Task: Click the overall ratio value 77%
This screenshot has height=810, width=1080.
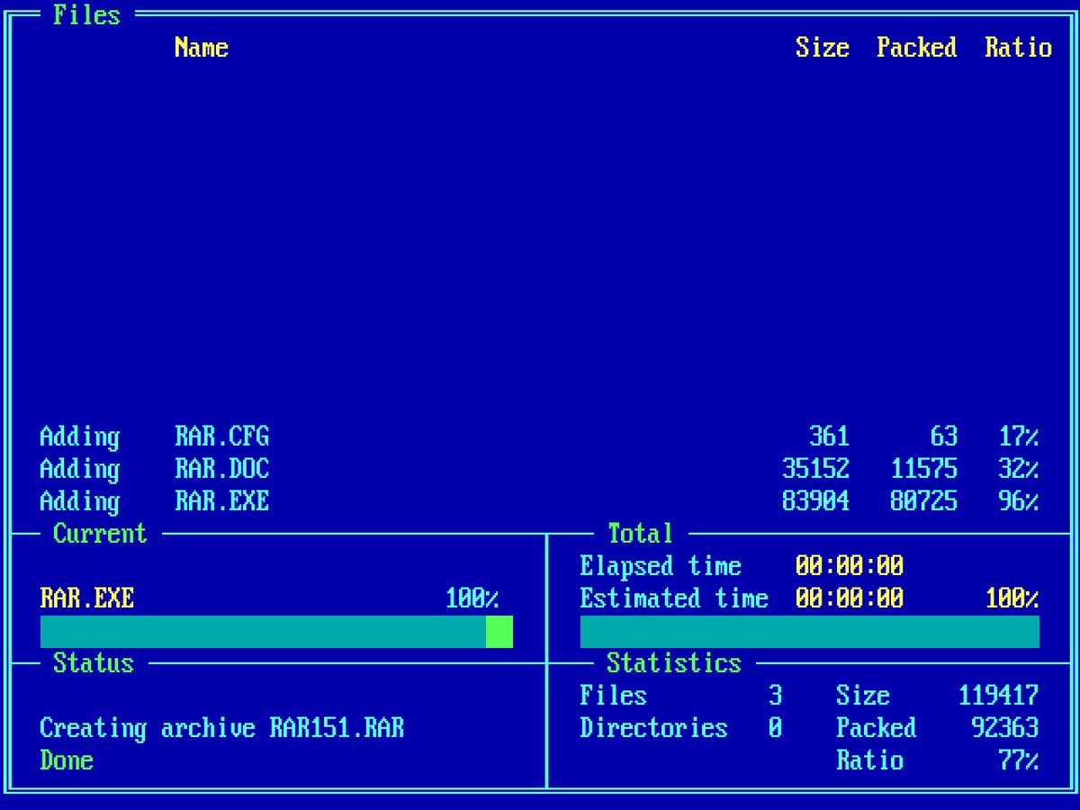Action: (1019, 760)
